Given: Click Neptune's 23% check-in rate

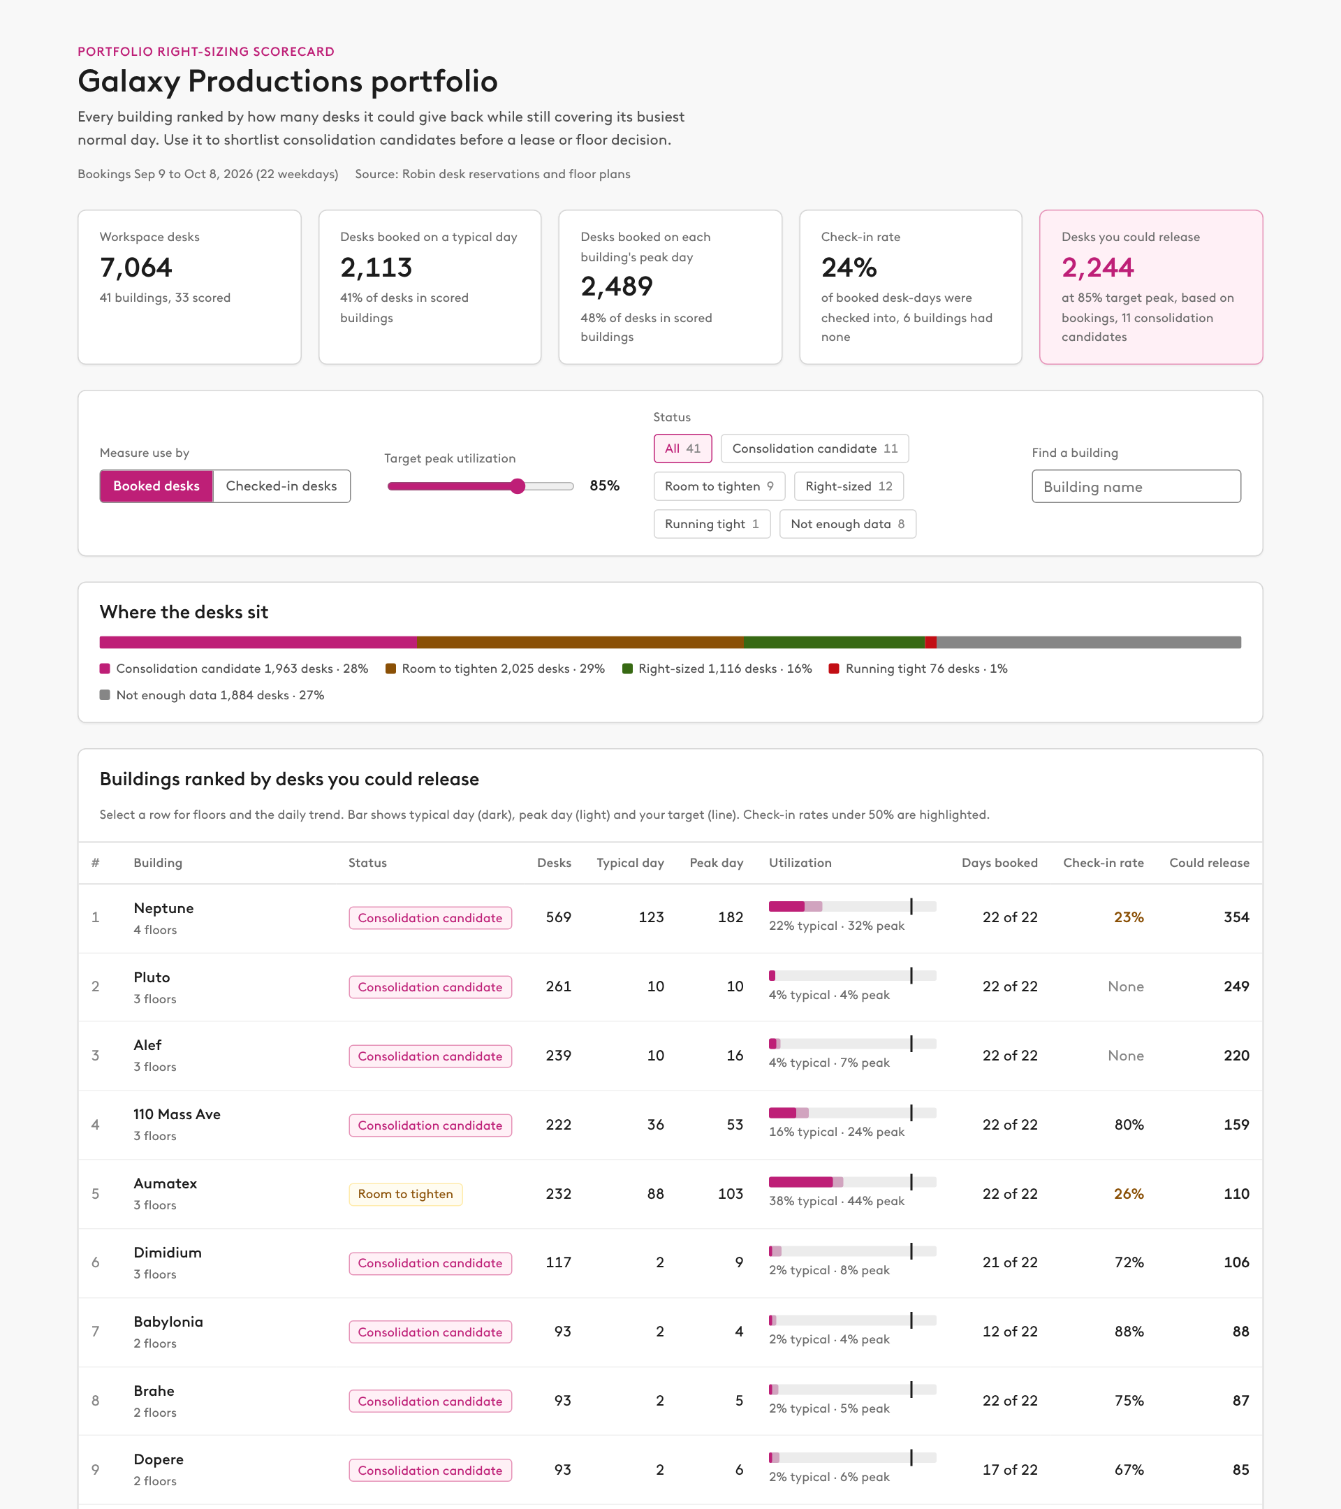Looking at the screenshot, I should [1129, 917].
